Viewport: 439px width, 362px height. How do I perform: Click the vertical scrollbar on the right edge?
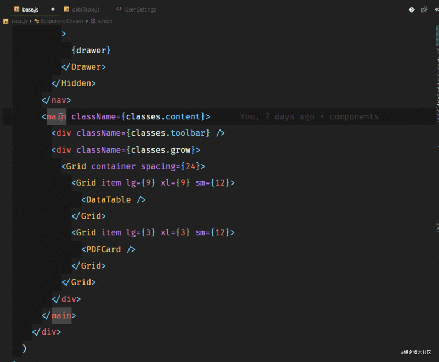437,165
